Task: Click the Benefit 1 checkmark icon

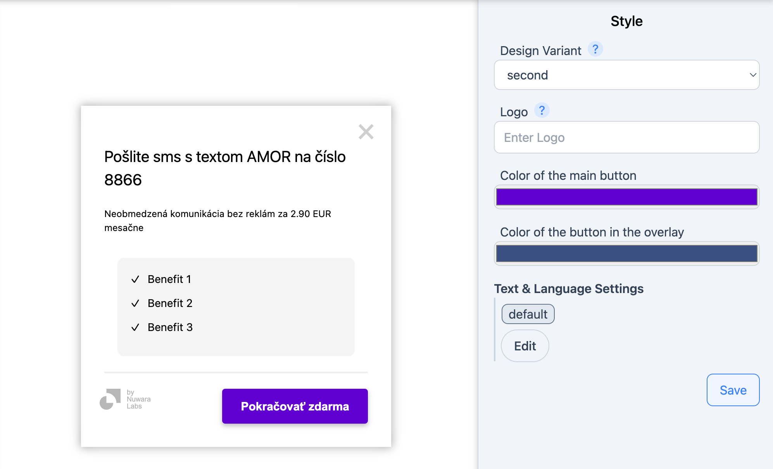Action: 135,279
